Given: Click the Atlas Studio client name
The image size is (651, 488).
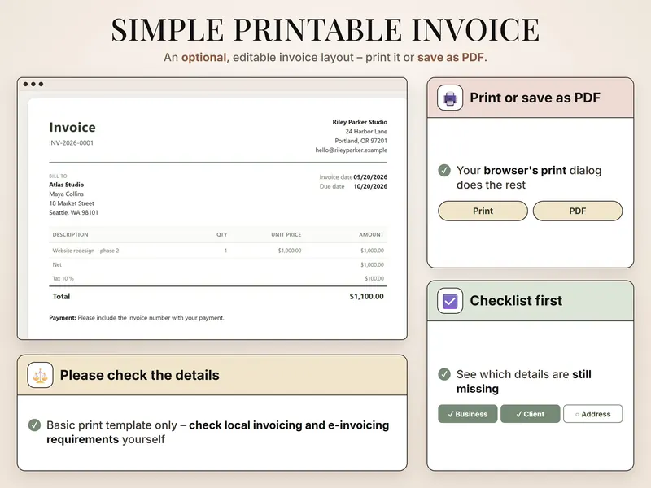Looking at the screenshot, I should (x=67, y=185).
